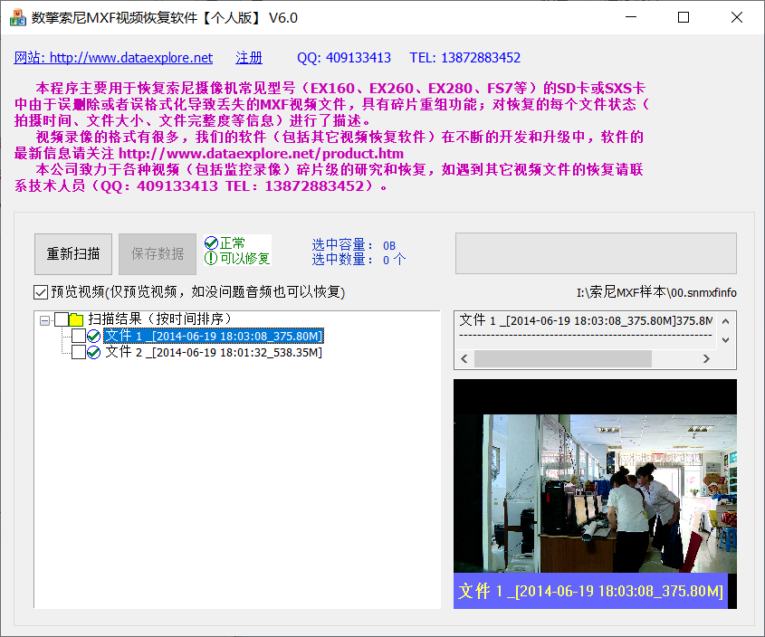
Task: Click the 注册 registration link
Action: 249,58
